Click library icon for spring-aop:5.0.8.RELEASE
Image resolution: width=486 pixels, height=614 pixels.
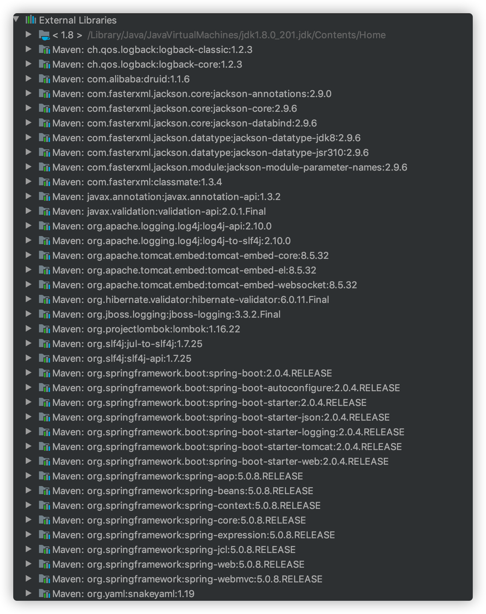[44, 476]
